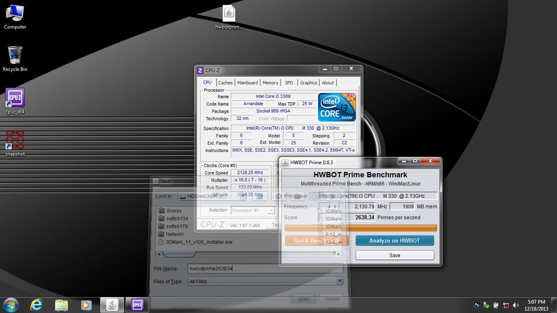
Task: Open Windows Media Player taskbar icon
Action: coord(86,305)
